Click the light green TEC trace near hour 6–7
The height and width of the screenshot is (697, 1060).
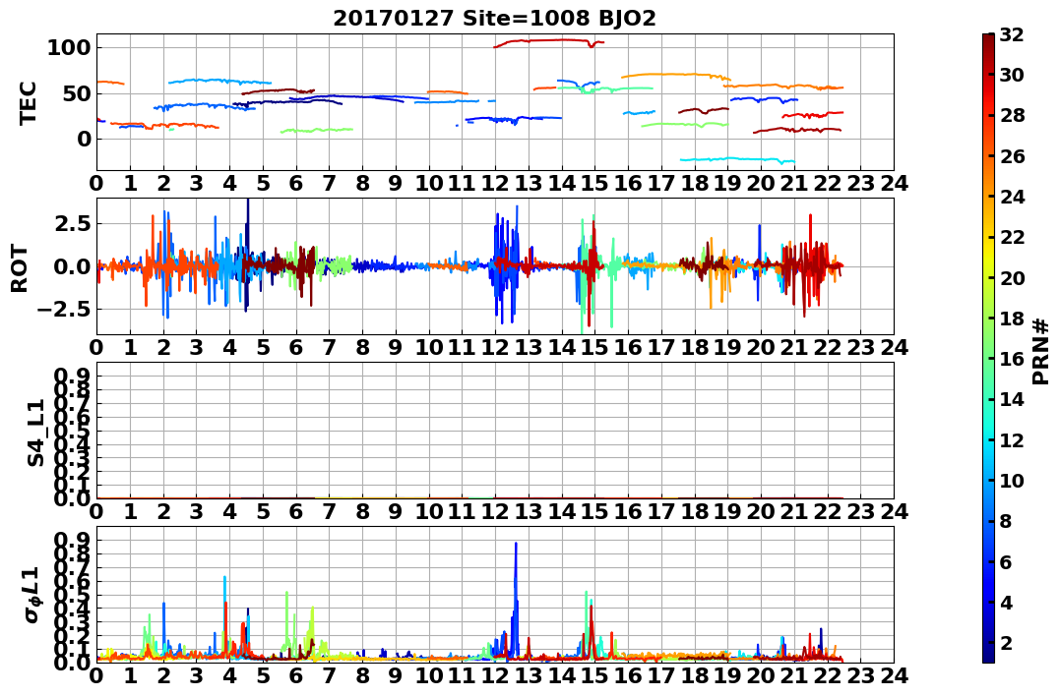pos(316,130)
